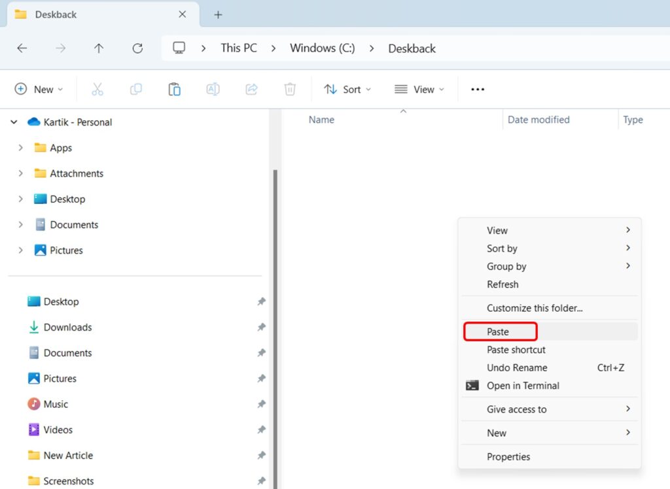Expand the Apps folder chevron

click(20, 148)
